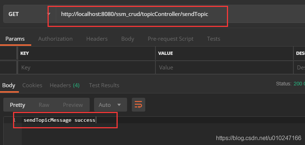Open the Test Results tab
The height and width of the screenshot is (145, 305).
pyautogui.click(x=104, y=85)
